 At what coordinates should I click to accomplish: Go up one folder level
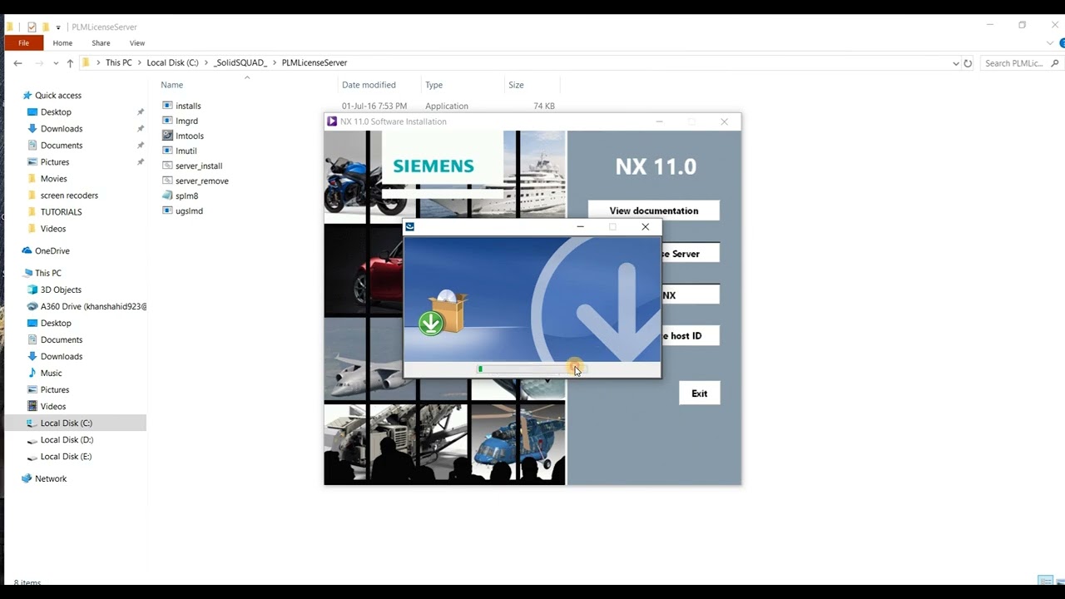70,63
